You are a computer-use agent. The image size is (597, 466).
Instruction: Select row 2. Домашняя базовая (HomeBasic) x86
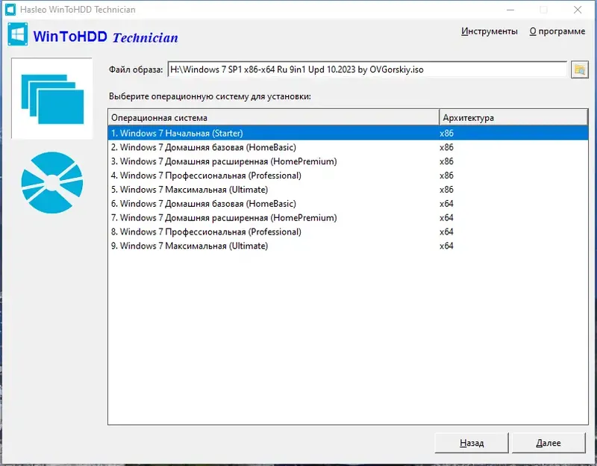click(348, 147)
